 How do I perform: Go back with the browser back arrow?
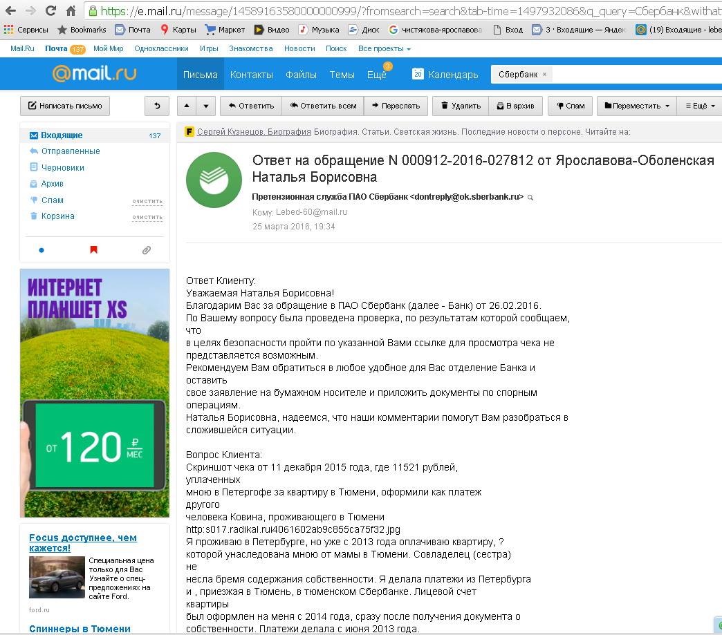point(10,10)
